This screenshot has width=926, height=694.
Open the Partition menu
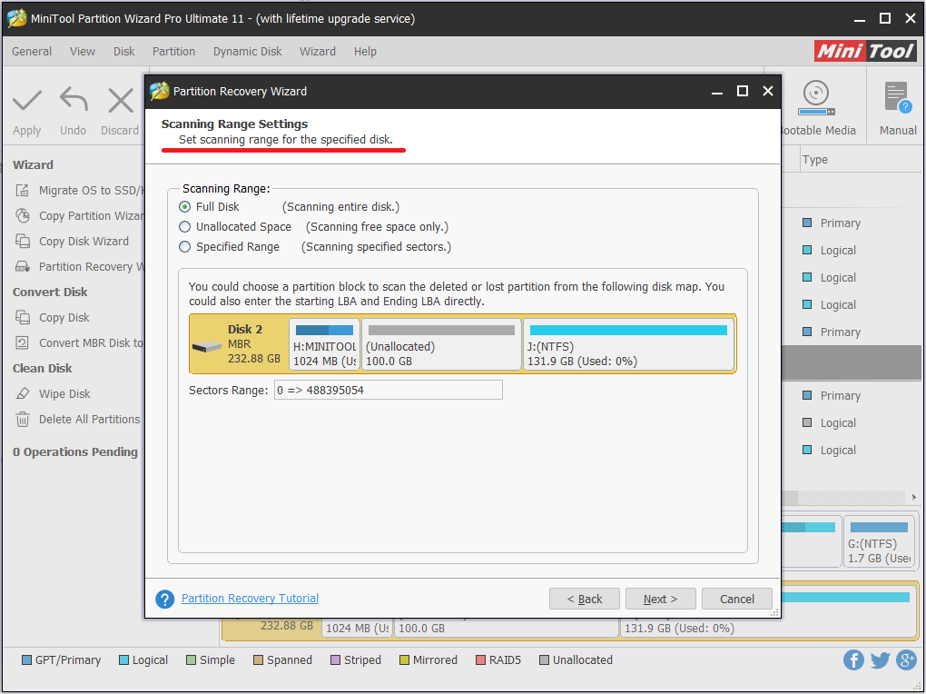pyautogui.click(x=173, y=52)
